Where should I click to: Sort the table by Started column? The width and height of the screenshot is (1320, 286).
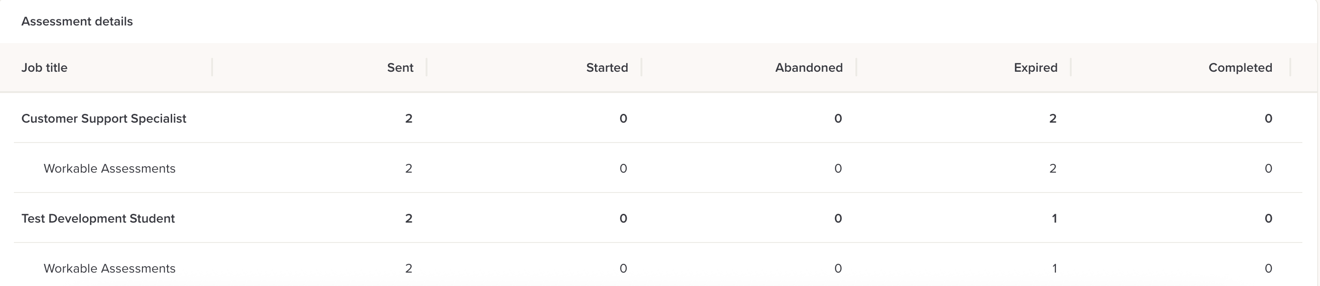tap(607, 68)
